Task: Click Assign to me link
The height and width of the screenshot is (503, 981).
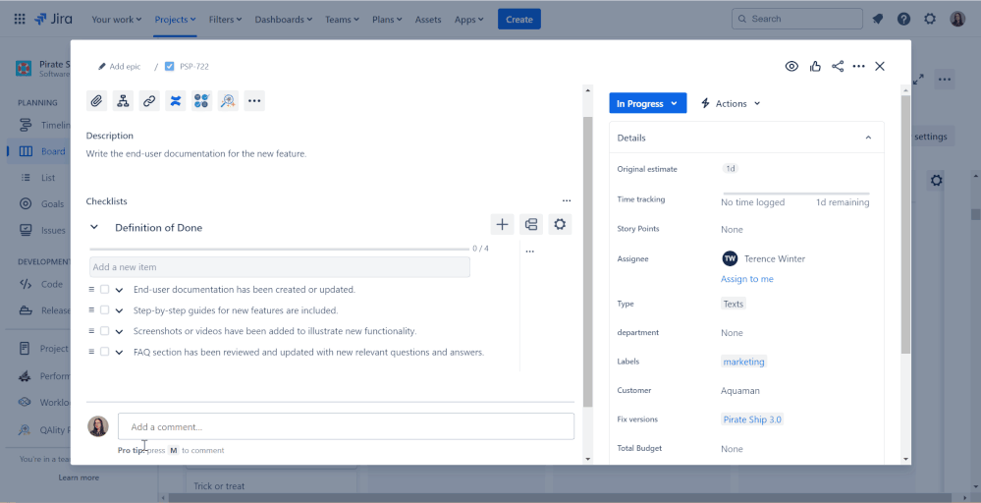Action: (x=746, y=279)
